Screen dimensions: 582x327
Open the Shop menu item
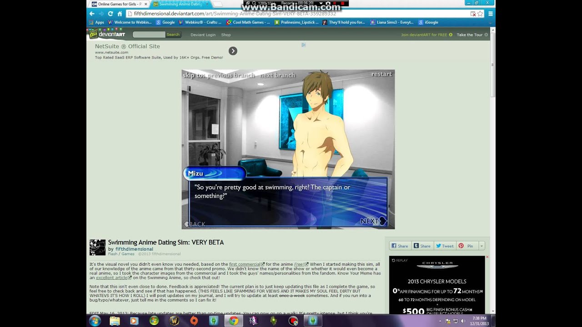(226, 35)
